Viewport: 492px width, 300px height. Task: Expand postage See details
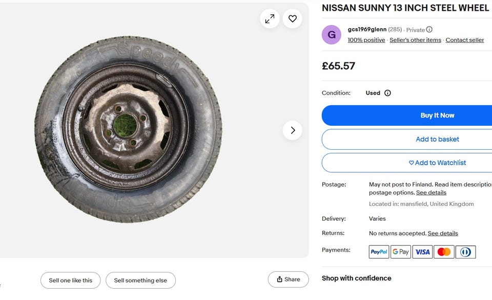431,193
